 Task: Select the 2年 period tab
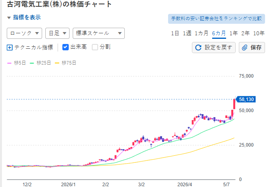coord(245,33)
